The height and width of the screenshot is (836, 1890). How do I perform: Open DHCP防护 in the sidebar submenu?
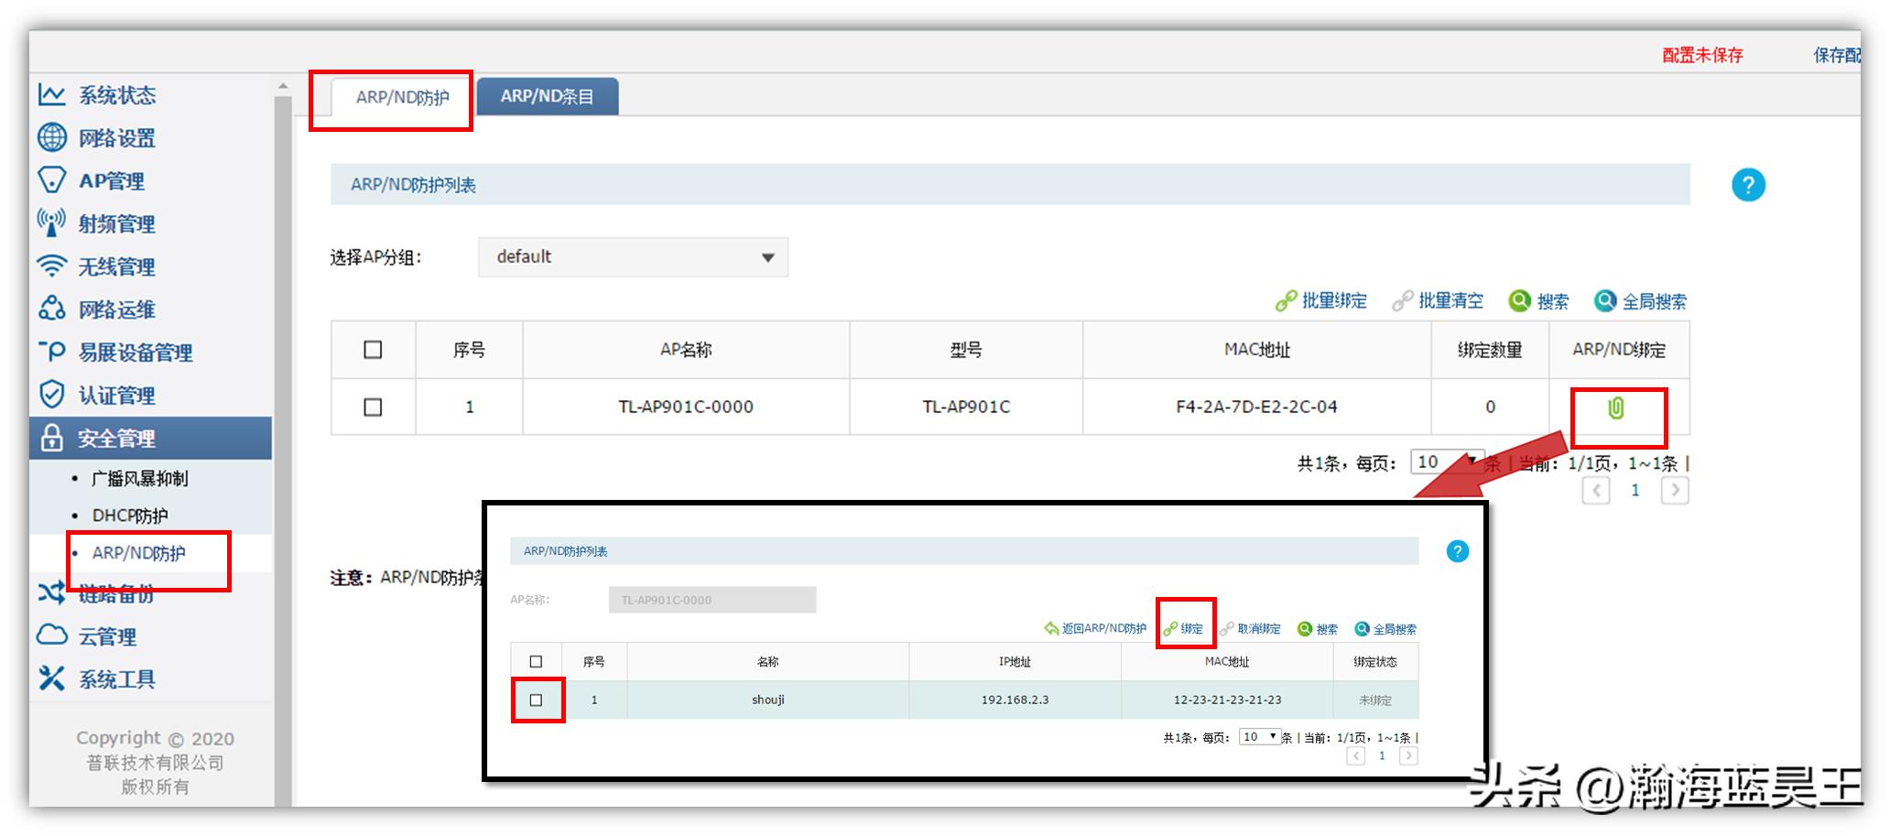coord(130,516)
